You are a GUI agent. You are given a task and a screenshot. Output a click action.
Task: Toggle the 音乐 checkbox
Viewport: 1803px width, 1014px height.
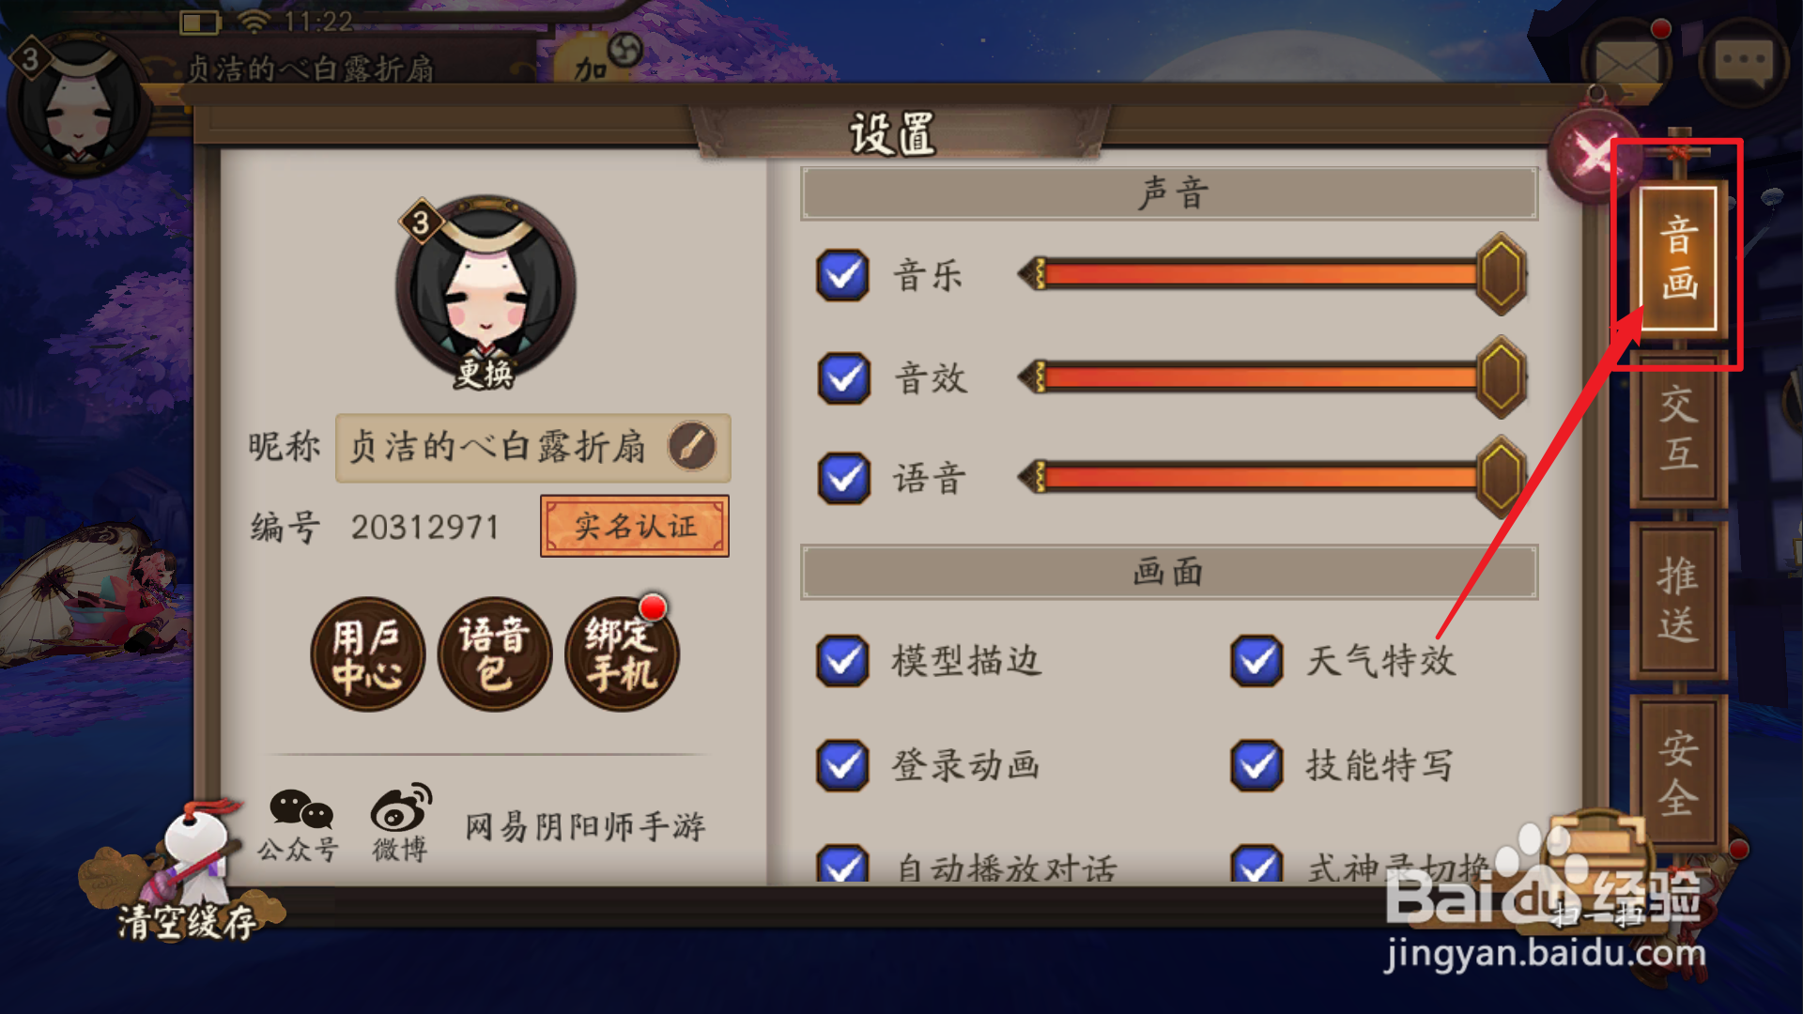point(842,275)
